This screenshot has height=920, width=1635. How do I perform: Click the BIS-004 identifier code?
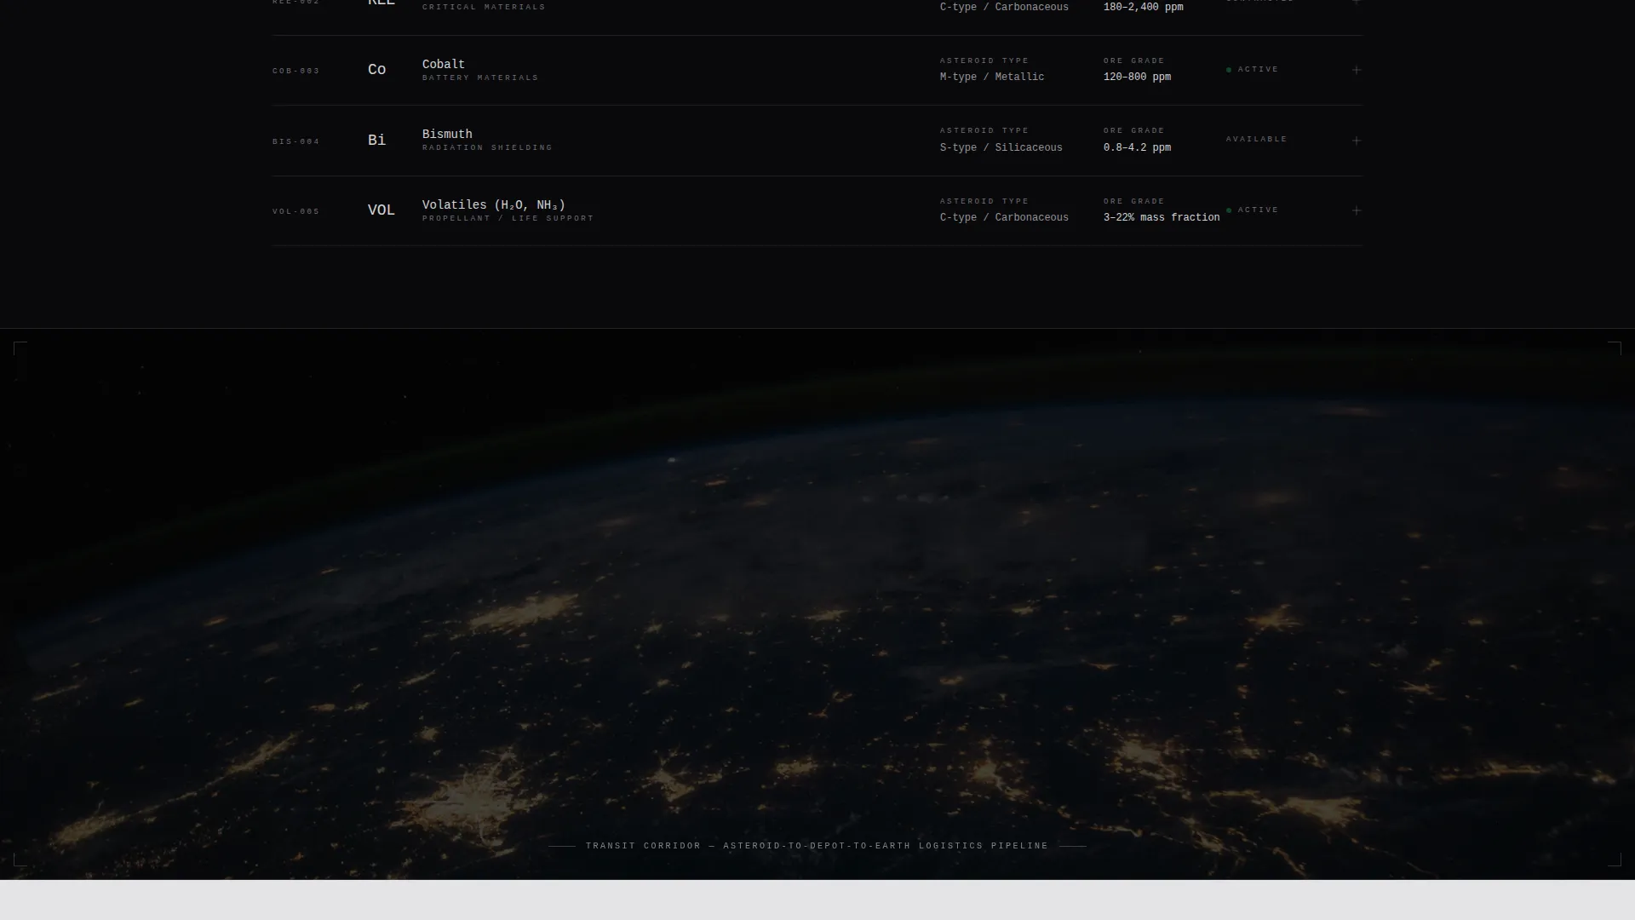point(296,141)
